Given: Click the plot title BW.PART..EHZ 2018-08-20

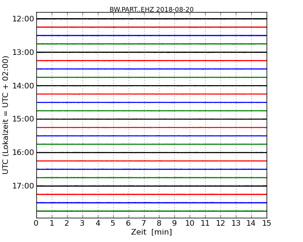Looking at the screenshot, I should pyautogui.click(x=151, y=9).
